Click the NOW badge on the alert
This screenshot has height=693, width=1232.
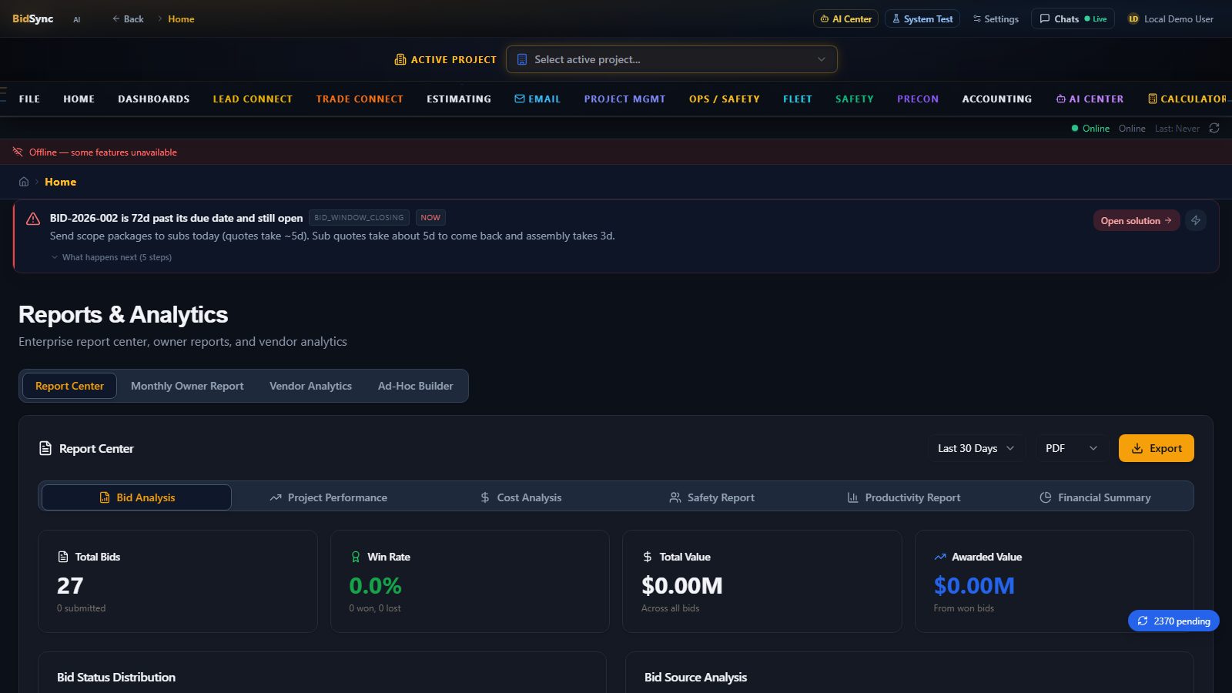point(430,218)
